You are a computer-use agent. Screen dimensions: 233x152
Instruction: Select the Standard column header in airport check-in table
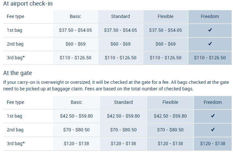tap(121, 16)
